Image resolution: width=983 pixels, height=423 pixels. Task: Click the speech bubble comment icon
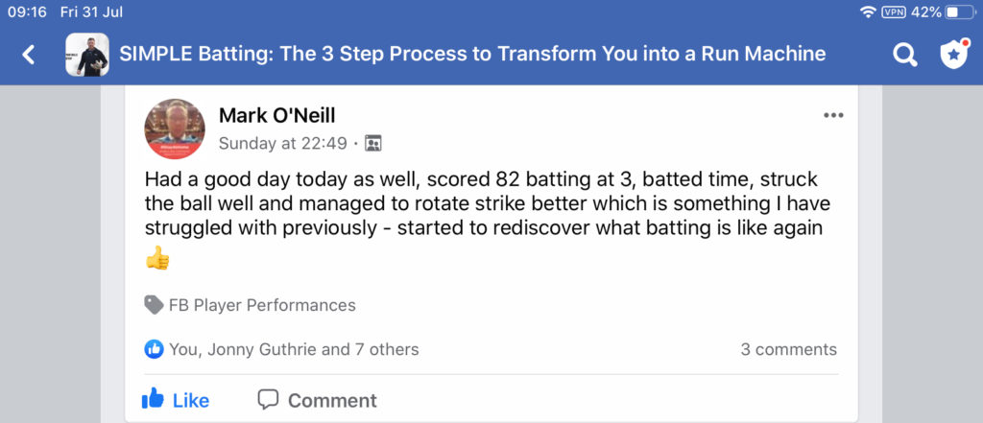click(x=269, y=399)
